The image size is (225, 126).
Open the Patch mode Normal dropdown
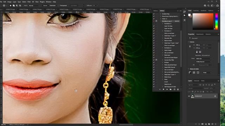coord(34,6)
